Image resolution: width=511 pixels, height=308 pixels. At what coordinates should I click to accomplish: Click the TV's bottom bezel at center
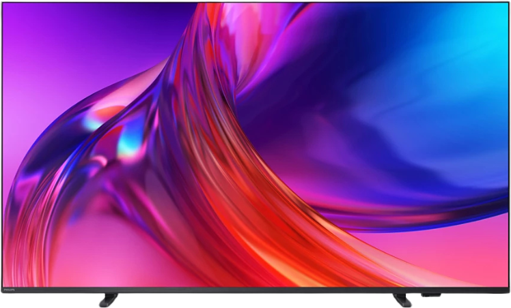click(255, 290)
